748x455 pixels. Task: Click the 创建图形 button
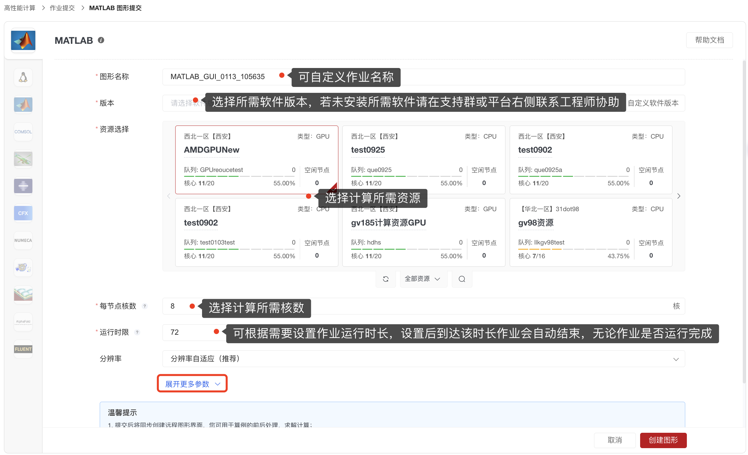click(663, 440)
